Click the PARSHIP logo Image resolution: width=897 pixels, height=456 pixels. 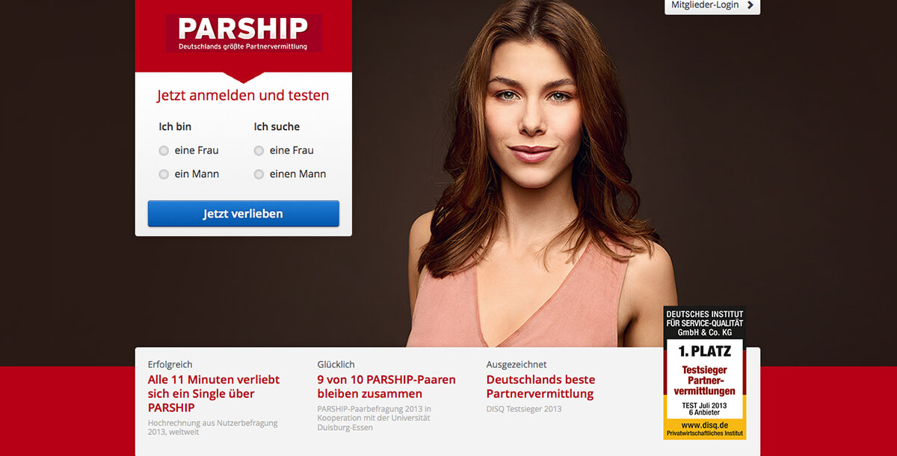click(244, 33)
